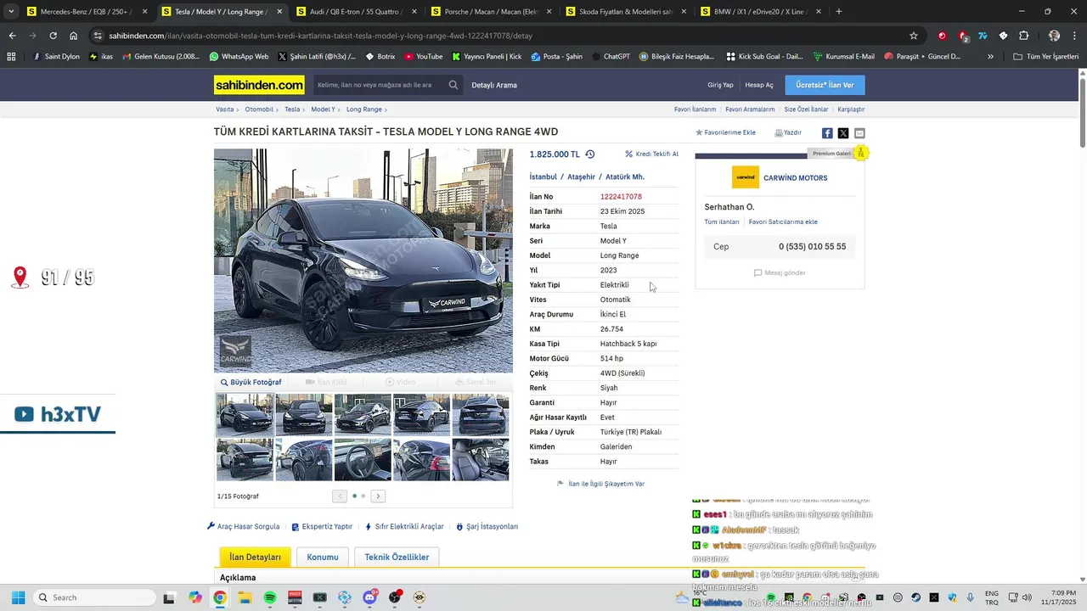1087x611 pixels.
Task: Open the WhatsApp Web bookmark
Action: (x=238, y=56)
